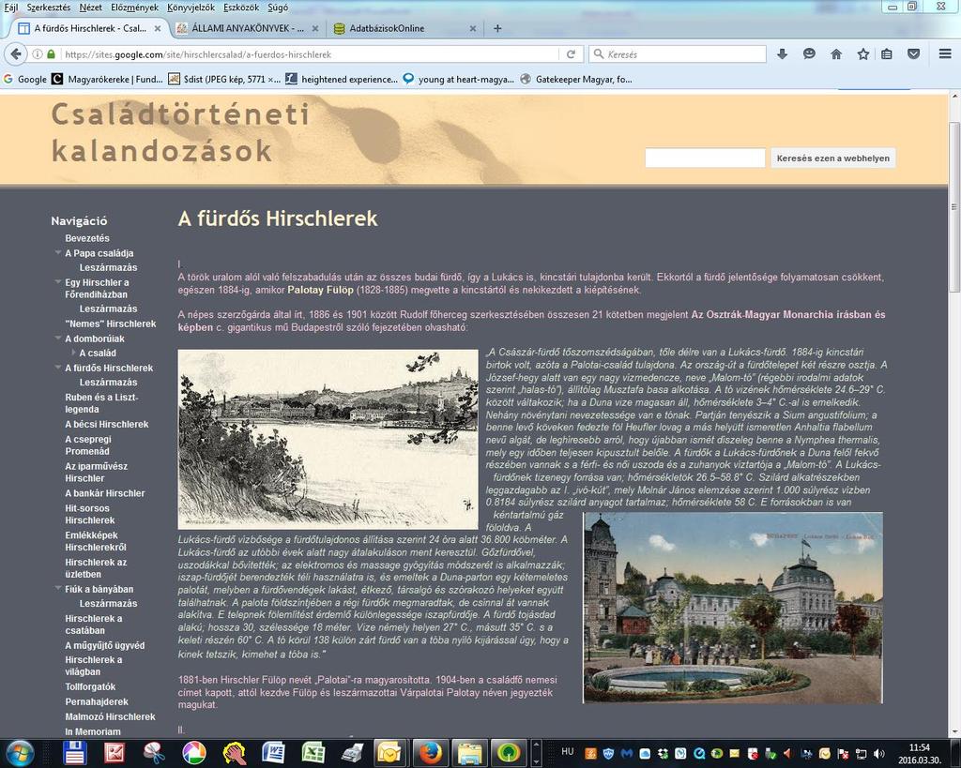Collapse Egy Hirschler a Főrendiházban section
Screen dimensions: 961x768
click(x=57, y=282)
